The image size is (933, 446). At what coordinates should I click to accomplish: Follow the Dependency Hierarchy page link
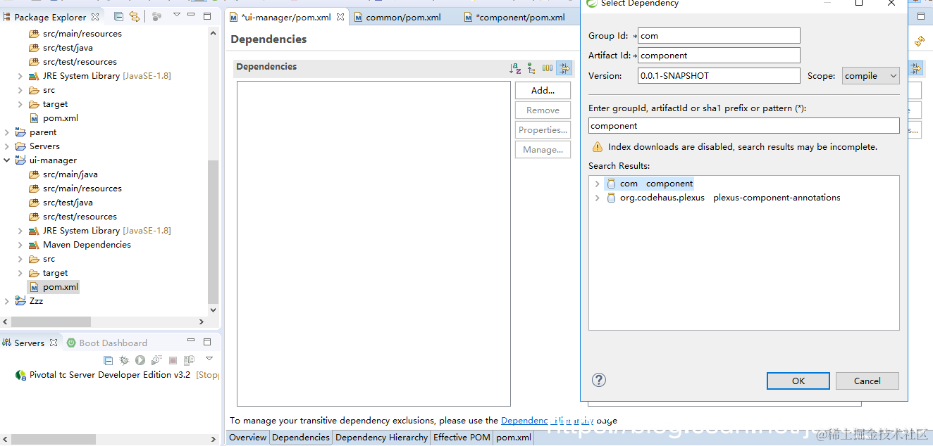[548, 421]
